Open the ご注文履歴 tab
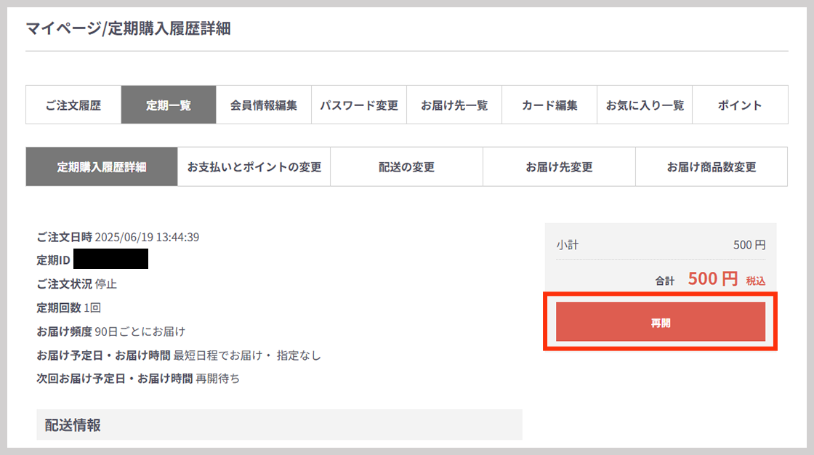 pos(73,105)
